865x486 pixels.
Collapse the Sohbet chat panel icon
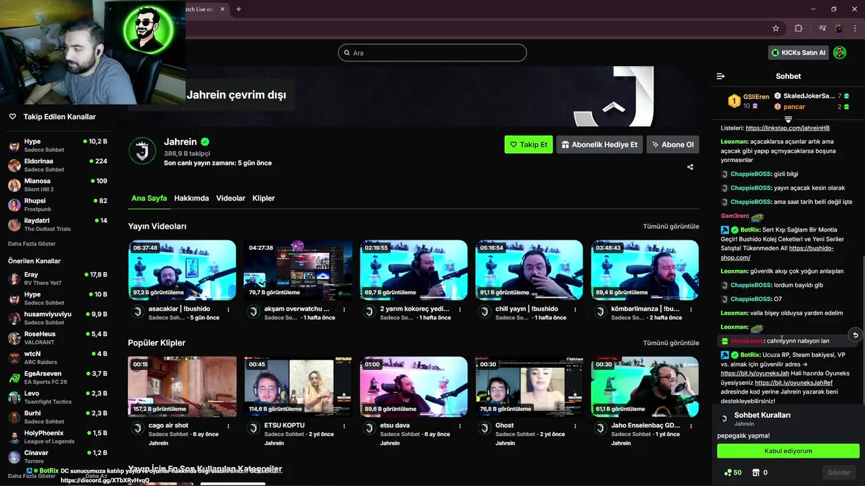click(720, 76)
